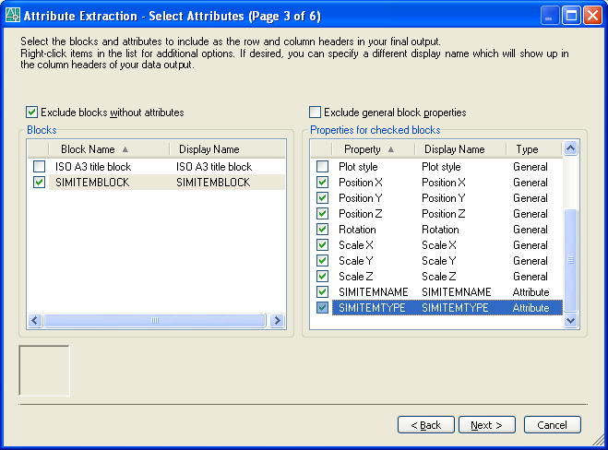Click the block preview thumbnail box
This screenshot has height=450, width=608.
pyautogui.click(x=44, y=371)
